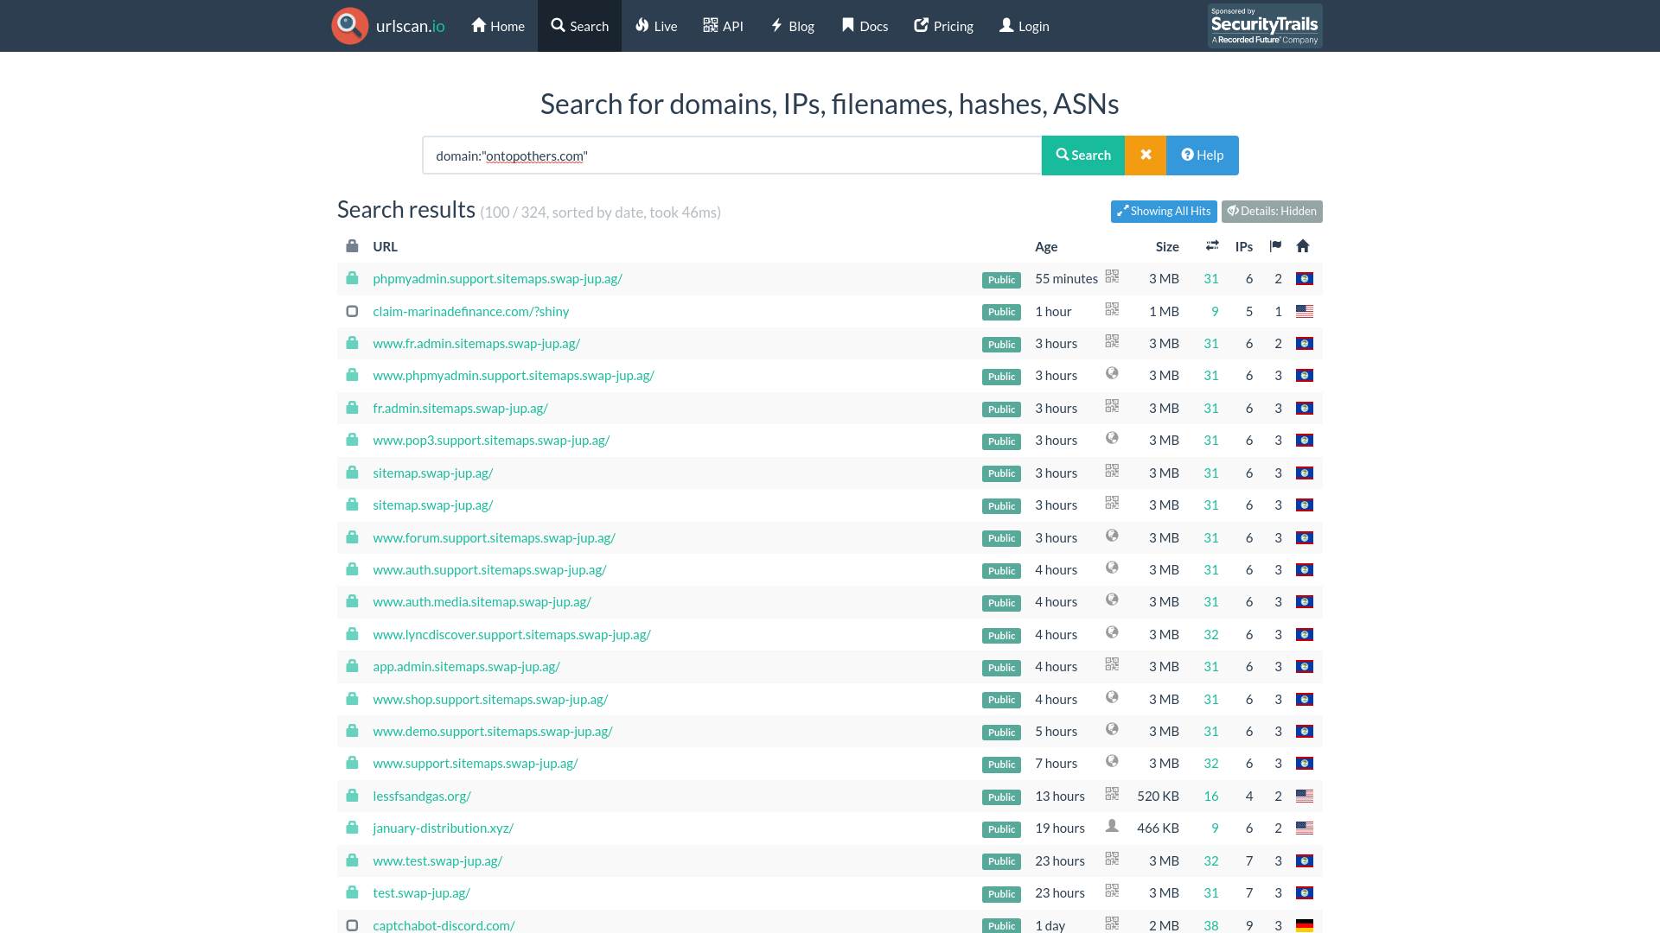Screen dimensions: 1660x933
Task: Click the clear search X button
Action: (1146, 154)
